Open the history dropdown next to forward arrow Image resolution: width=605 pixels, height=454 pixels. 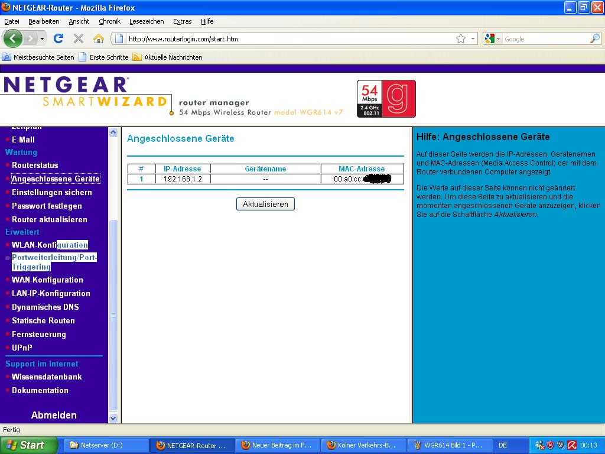coord(42,38)
